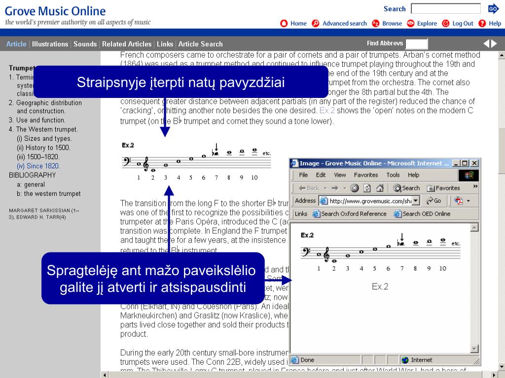The image size is (505, 378).
Task: Jump to bibliography 'b: the western trumpet'
Action: [49, 194]
